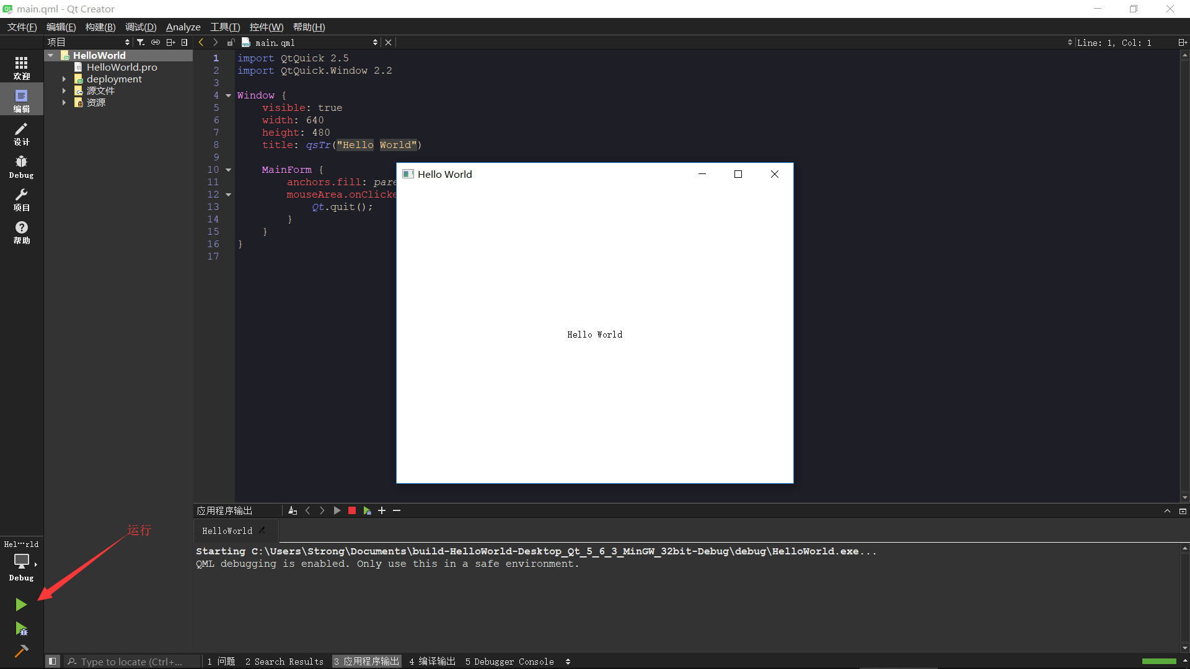
Task: Open the 构建(B) build menu
Action: (100, 27)
